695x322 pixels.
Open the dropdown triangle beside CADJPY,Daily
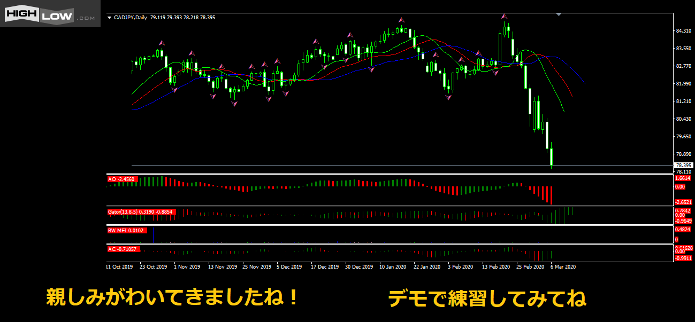[x=110, y=18]
